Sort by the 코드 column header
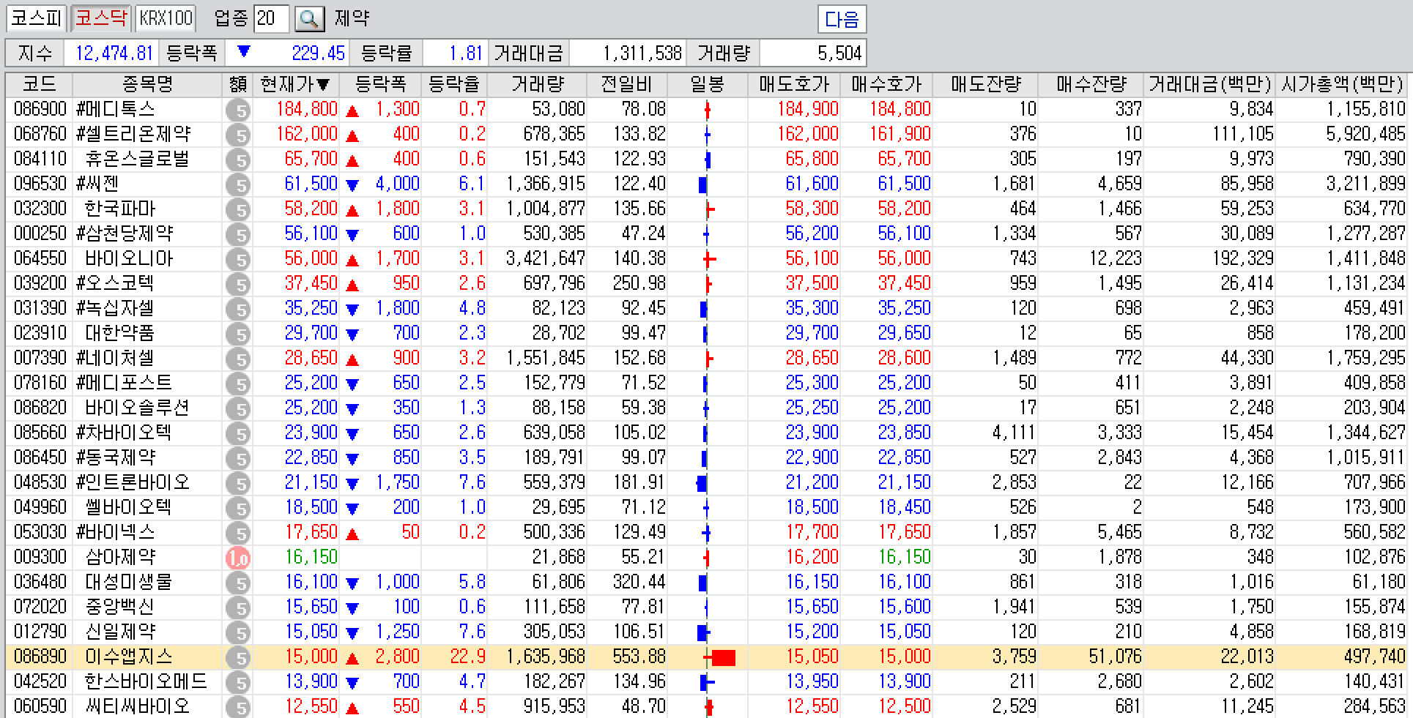The image size is (1413, 718). (39, 84)
